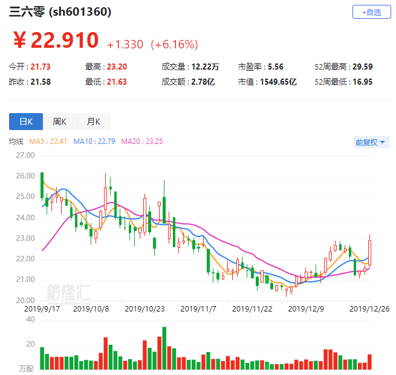The width and height of the screenshot is (396, 375).
Task: Click the 成交量 value 12.22万
Action: (205, 67)
